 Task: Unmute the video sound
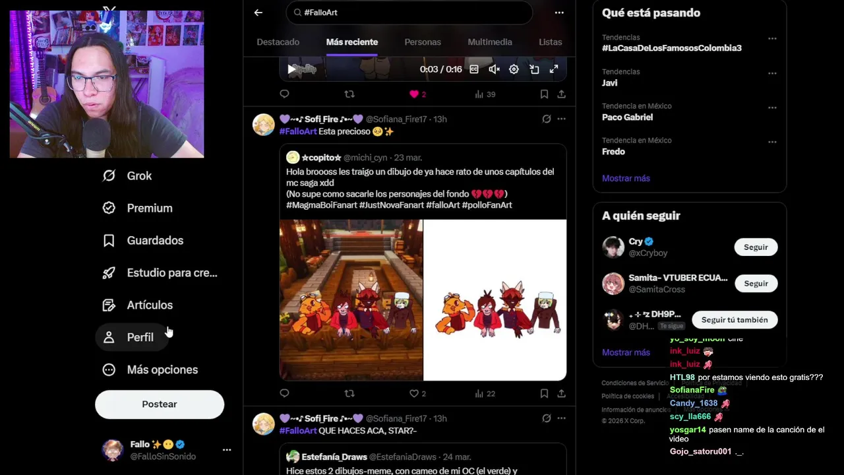pyautogui.click(x=494, y=69)
